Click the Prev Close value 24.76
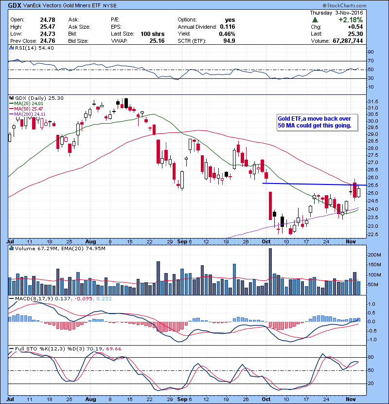This screenshot has width=389, height=404. (48, 41)
